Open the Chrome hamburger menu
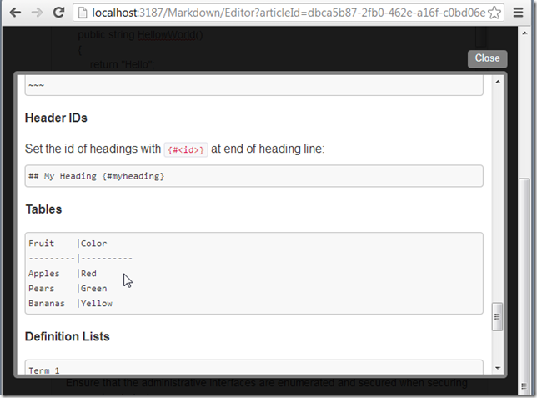This screenshot has height=398, width=537. click(x=518, y=13)
